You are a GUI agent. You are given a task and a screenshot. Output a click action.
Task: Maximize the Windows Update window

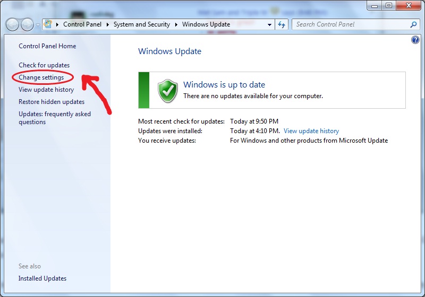click(x=389, y=5)
